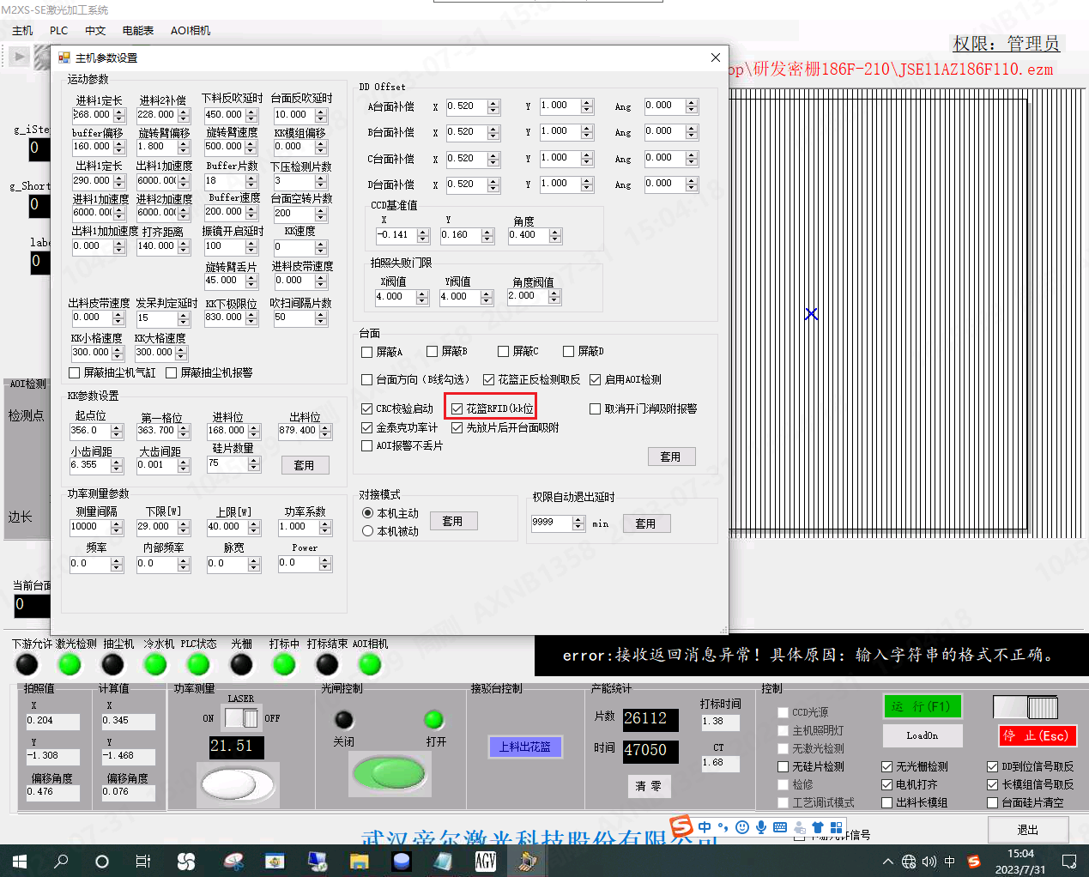Click the 冷水机 green indicator light

[x=155, y=664]
